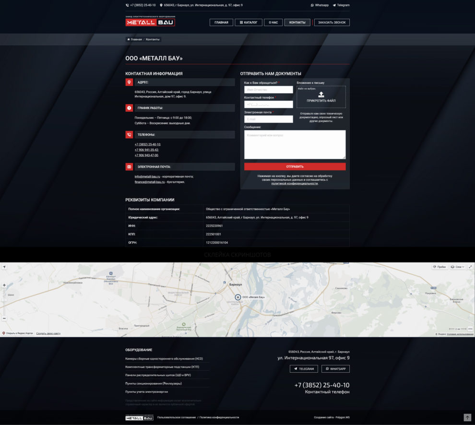Click footer Metall Bau logo

139,418
